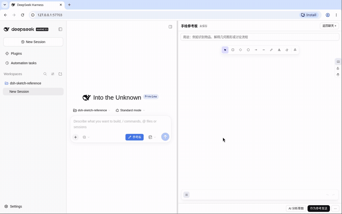Go back in browser history

[x=6, y=15]
